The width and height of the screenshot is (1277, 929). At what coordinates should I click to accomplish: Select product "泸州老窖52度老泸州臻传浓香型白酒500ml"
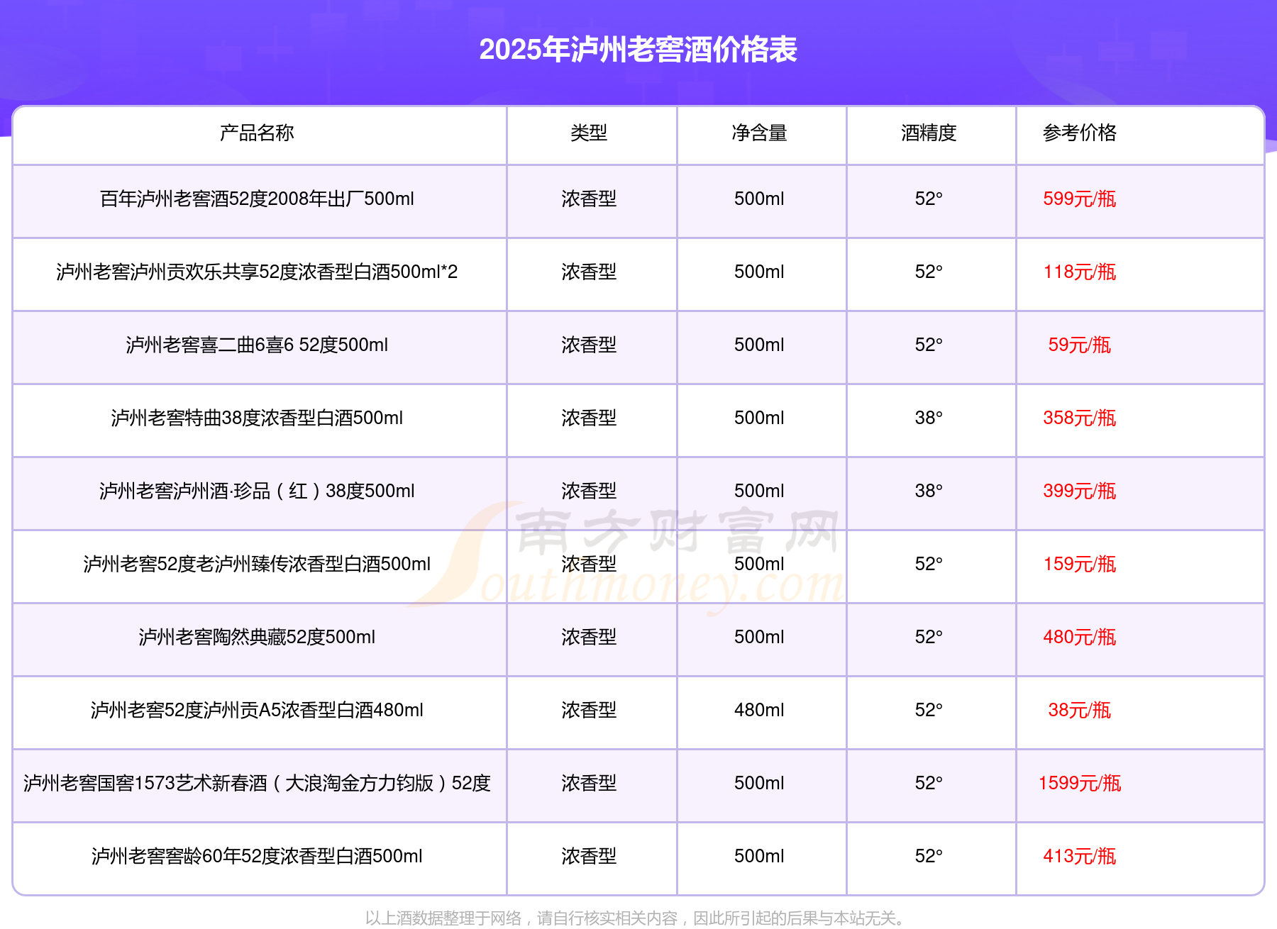257,564
